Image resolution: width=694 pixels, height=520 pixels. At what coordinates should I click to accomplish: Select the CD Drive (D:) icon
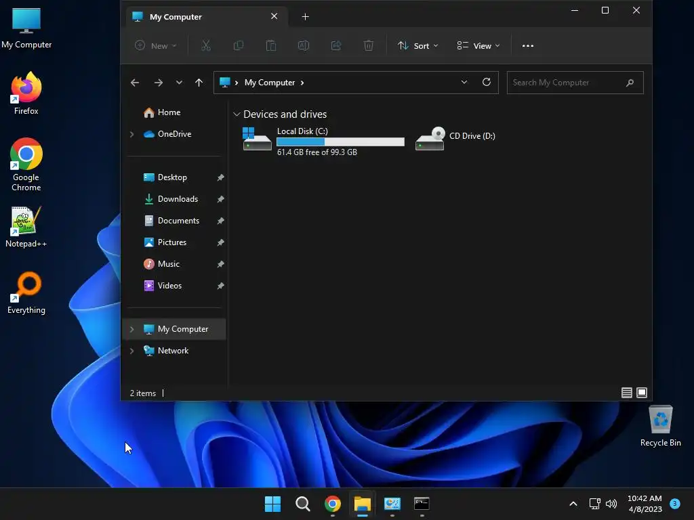click(x=430, y=139)
